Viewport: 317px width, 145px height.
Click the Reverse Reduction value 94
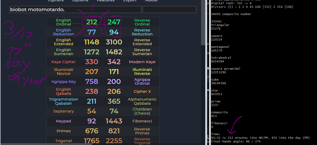point(114,32)
